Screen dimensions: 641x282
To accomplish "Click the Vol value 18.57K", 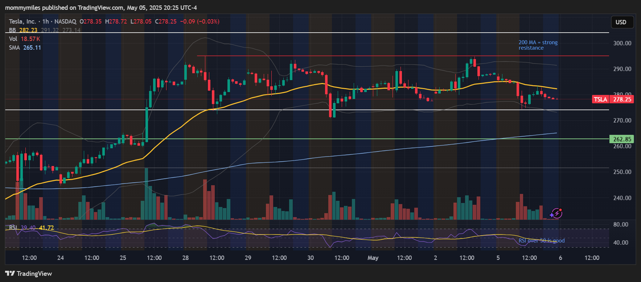I will click(30, 39).
